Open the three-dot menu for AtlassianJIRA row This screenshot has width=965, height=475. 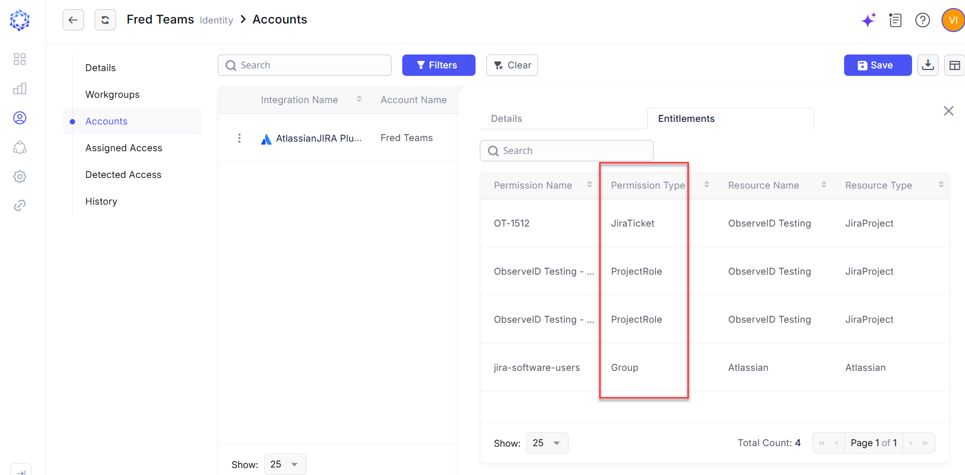(x=239, y=138)
